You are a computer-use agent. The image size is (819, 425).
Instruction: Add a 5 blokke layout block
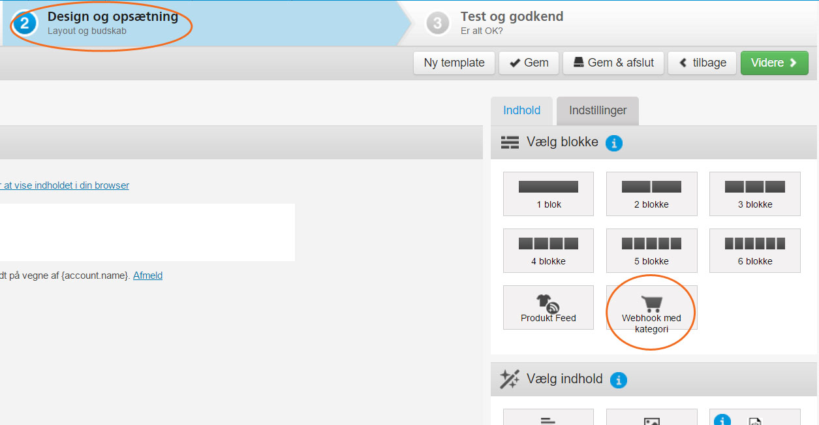651,251
